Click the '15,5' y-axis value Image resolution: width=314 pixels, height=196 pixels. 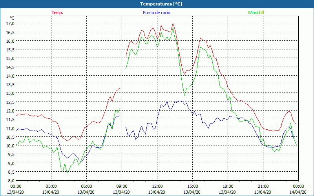coord(11,50)
